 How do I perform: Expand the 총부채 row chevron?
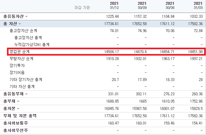pyautogui.click(x=18, y=101)
